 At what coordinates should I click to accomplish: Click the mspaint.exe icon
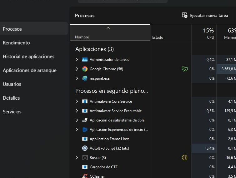(85, 78)
